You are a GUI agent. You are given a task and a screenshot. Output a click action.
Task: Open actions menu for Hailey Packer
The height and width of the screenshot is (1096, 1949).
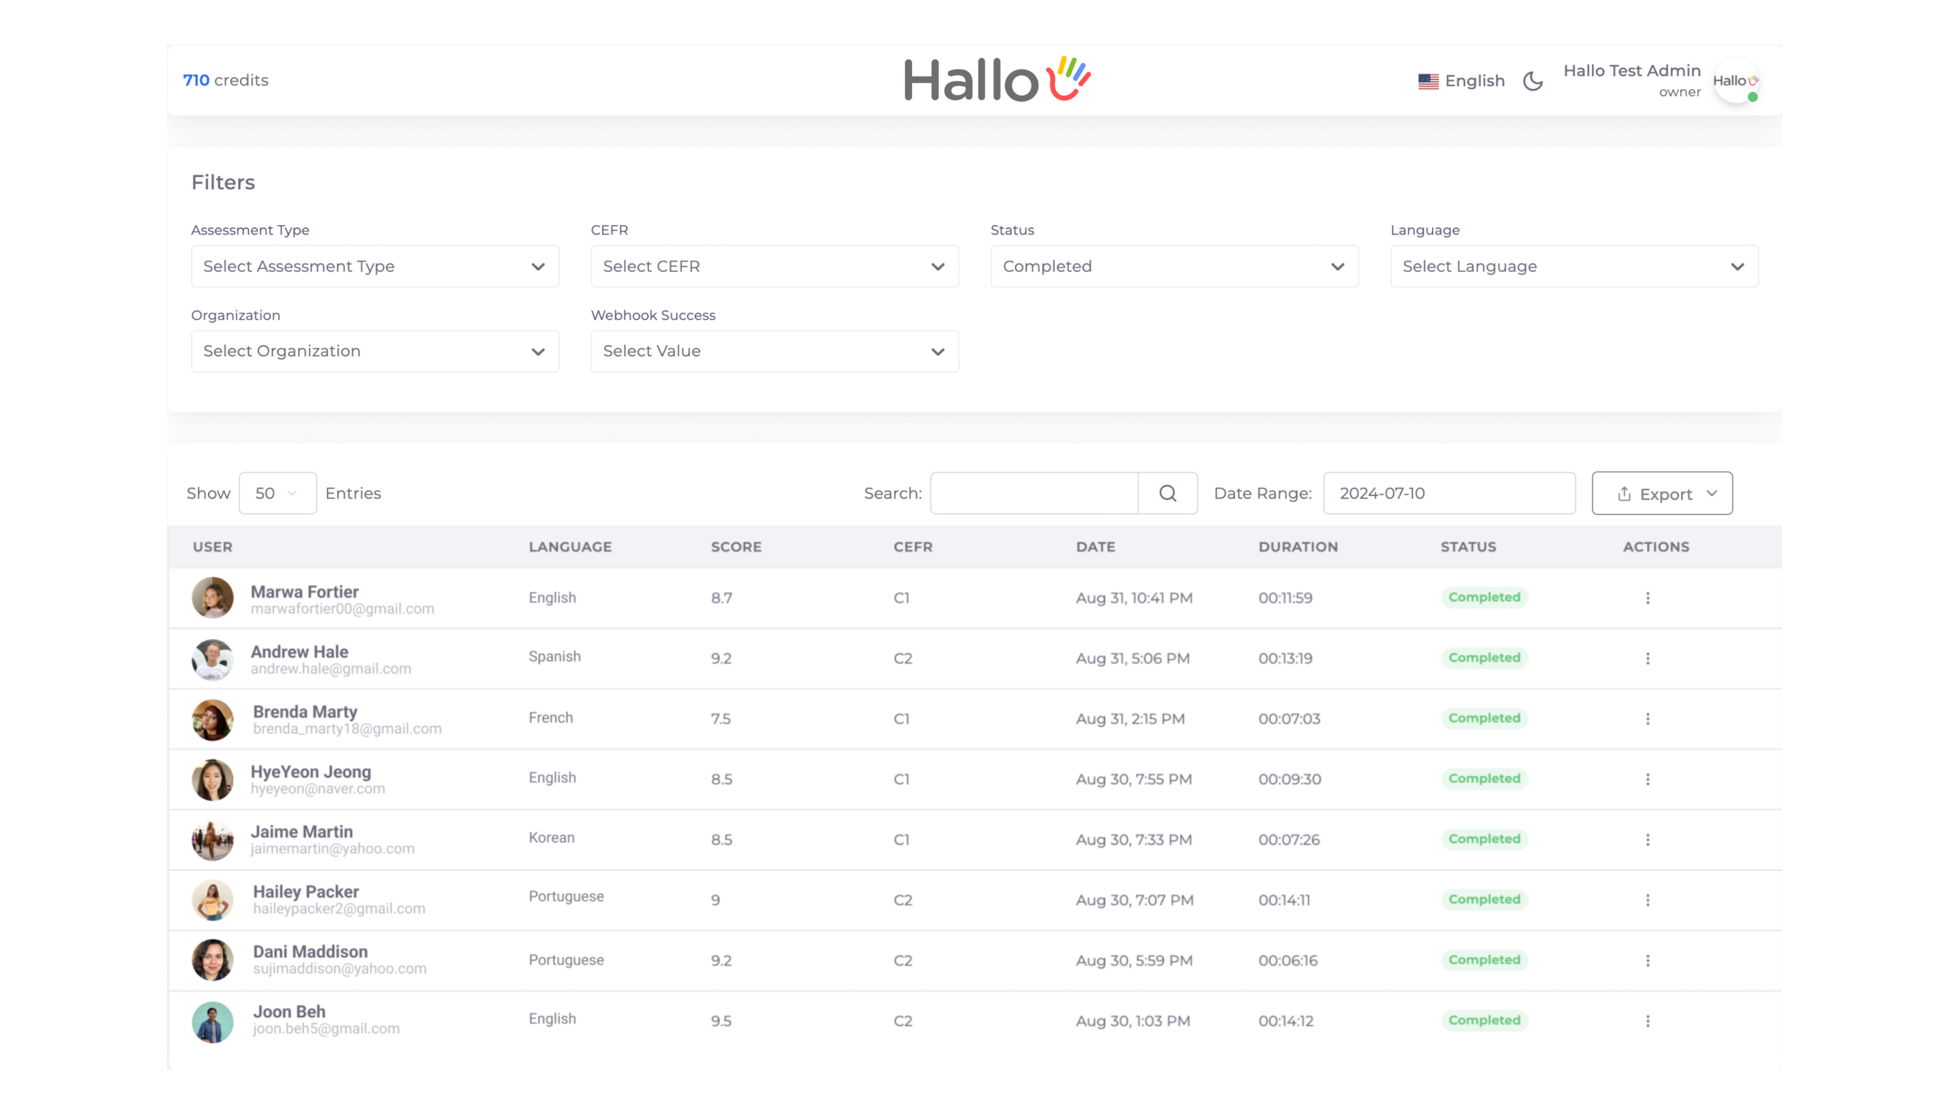coord(1647,900)
